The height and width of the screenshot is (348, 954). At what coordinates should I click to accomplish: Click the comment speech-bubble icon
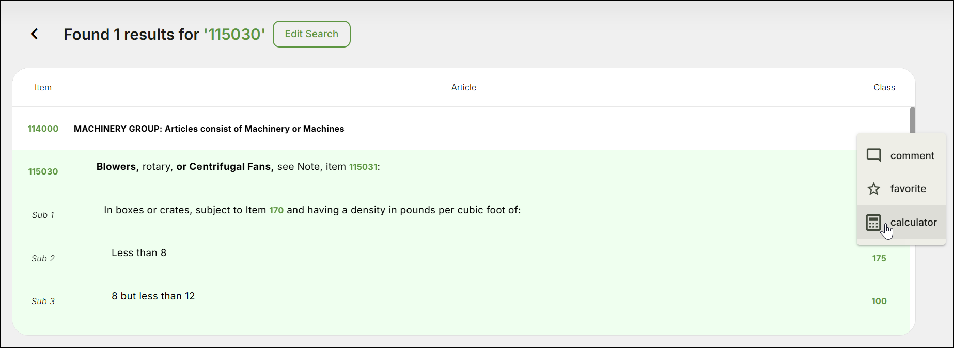pyautogui.click(x=873, y=155)
